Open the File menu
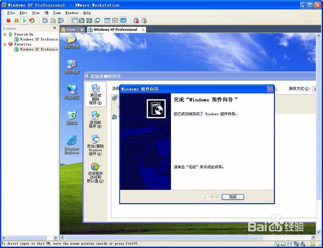This screenshot has height=248, width=323. click(11, 13)
